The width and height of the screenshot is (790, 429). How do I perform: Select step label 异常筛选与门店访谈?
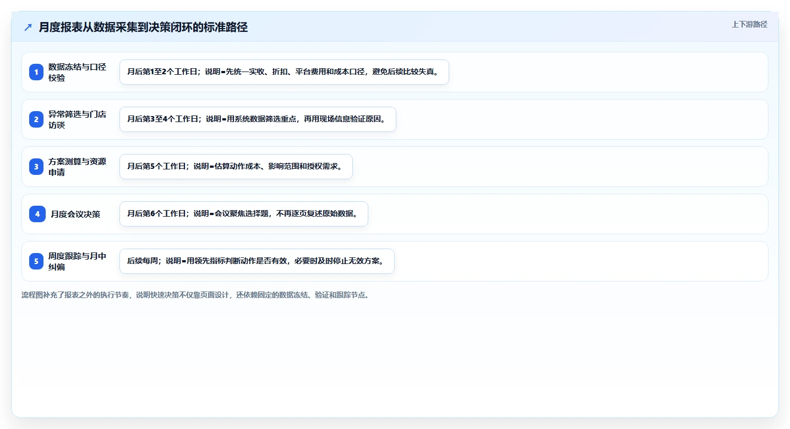click(x=77, y=119)
